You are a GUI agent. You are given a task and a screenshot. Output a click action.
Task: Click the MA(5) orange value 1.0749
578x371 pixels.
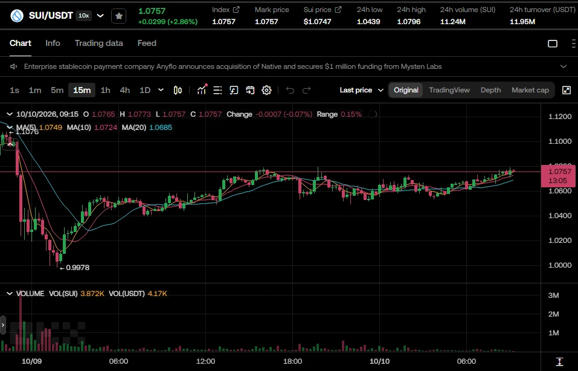tap(51, 127)
